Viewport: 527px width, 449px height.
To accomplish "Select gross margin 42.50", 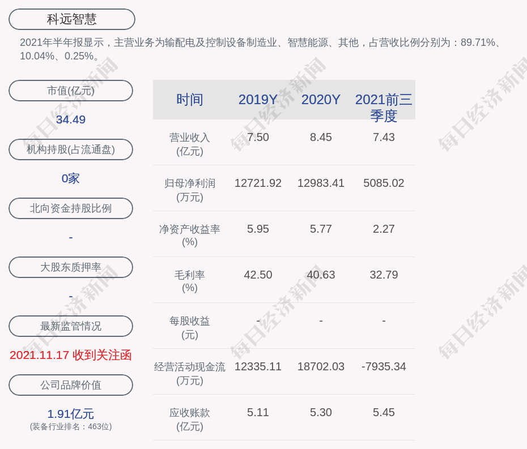I will tap(258, 275).
